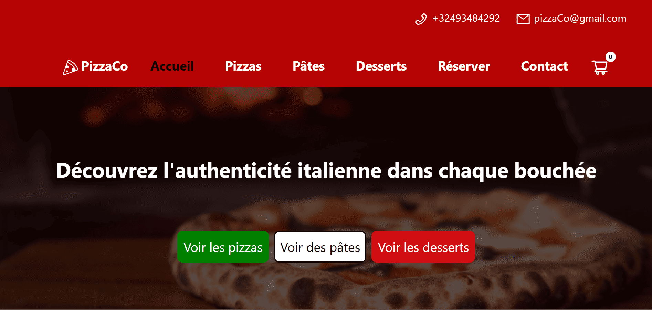Open the Desserts menu link
Image resolution: width=652 pixels, height=310 pixels.
(381, 66)
